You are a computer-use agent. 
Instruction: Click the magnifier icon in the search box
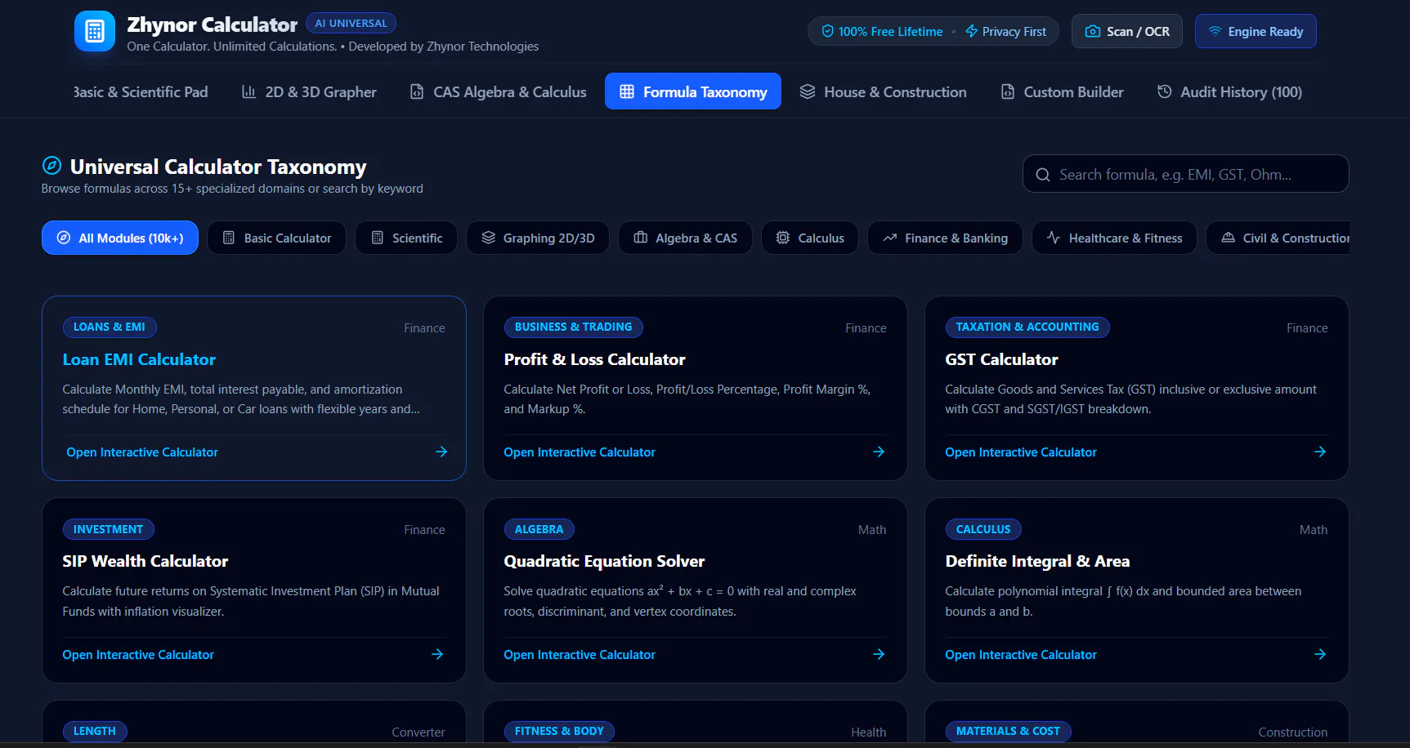pos(1043,175)
